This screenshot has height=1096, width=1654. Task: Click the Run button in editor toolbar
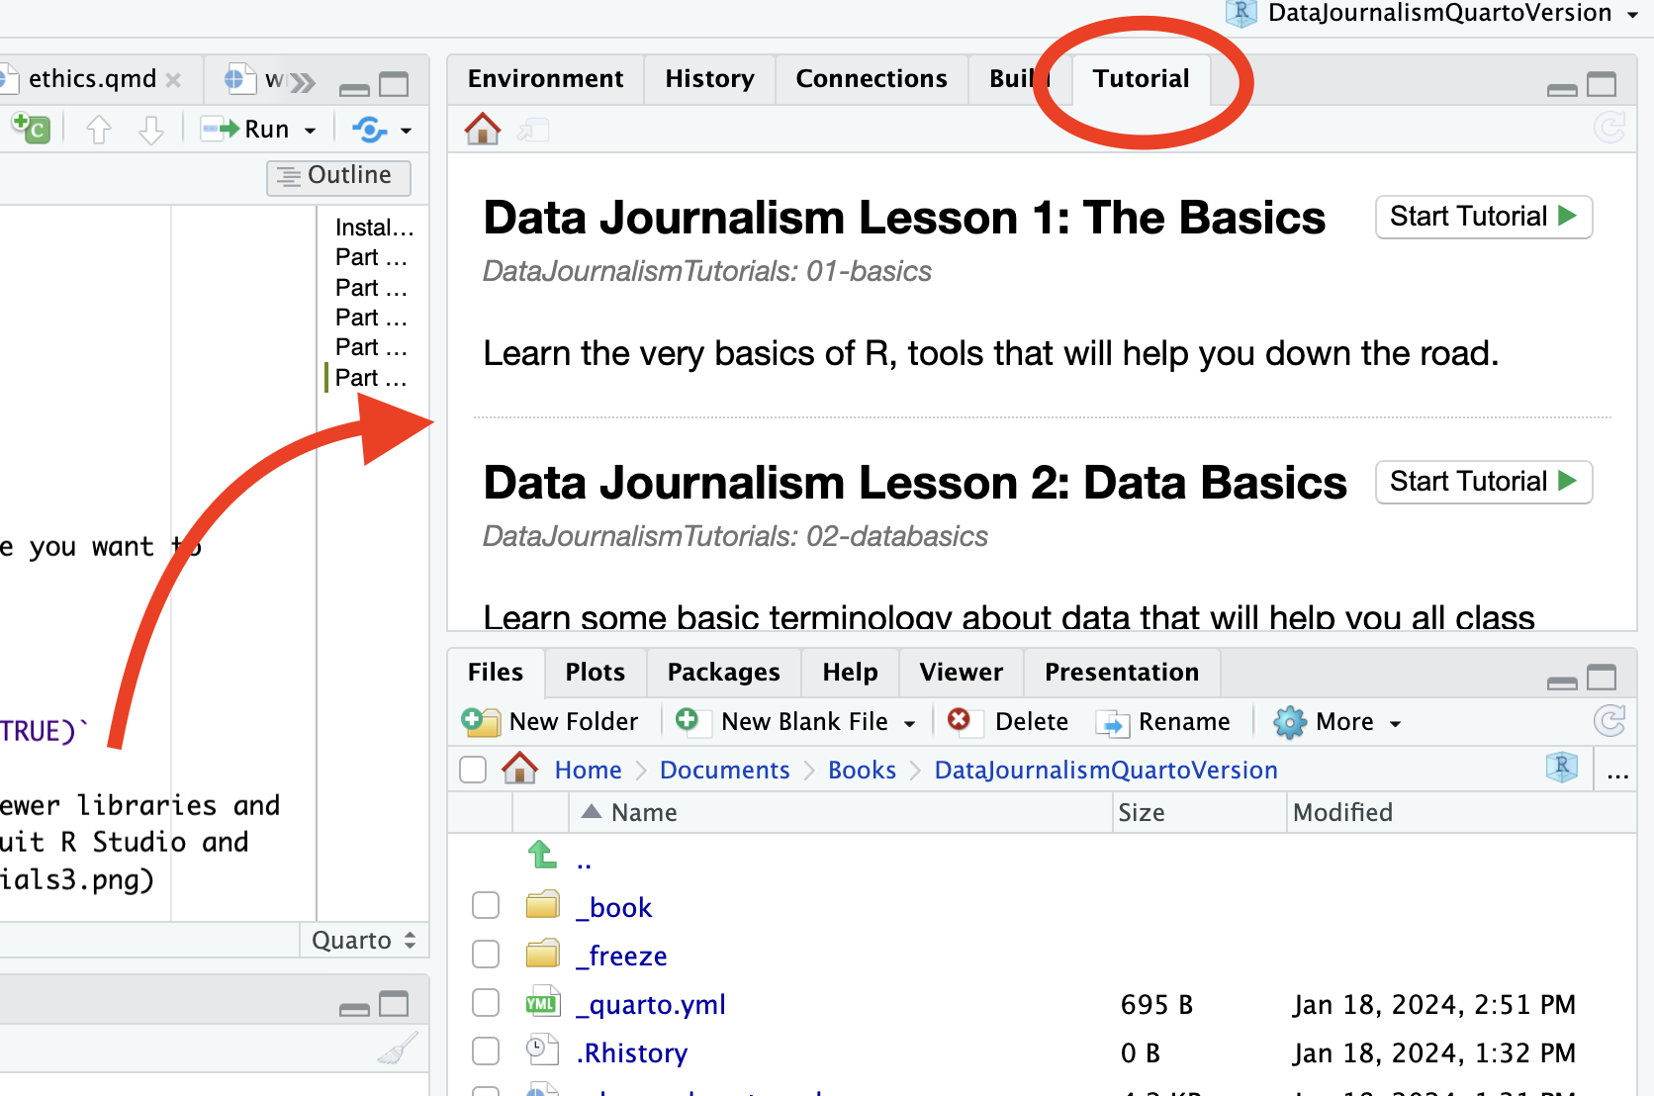[x=246, y=130]
